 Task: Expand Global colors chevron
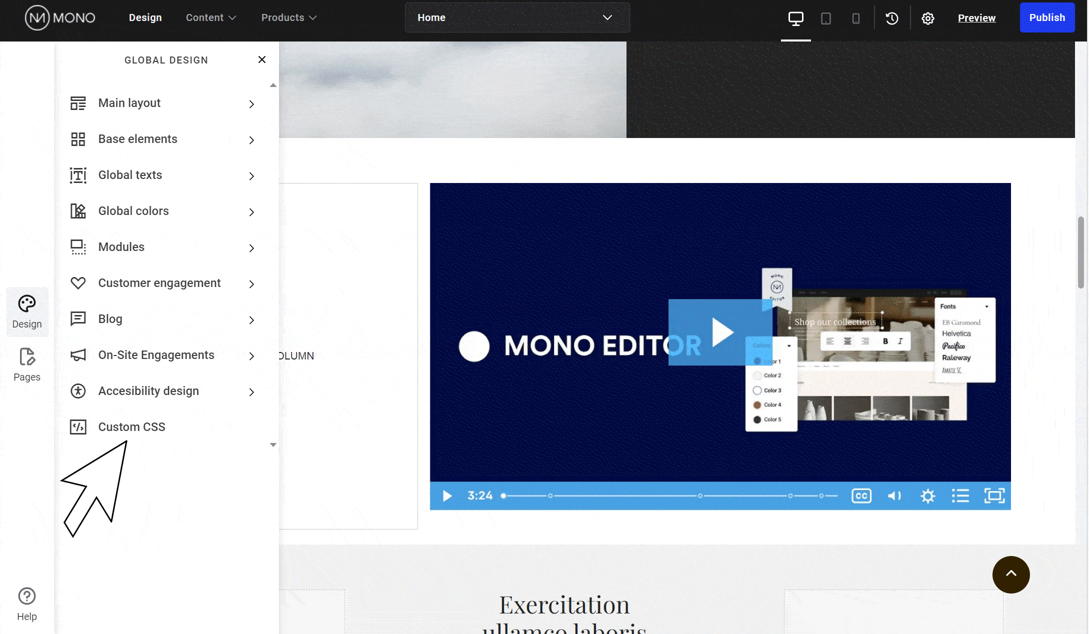point(251,212)
